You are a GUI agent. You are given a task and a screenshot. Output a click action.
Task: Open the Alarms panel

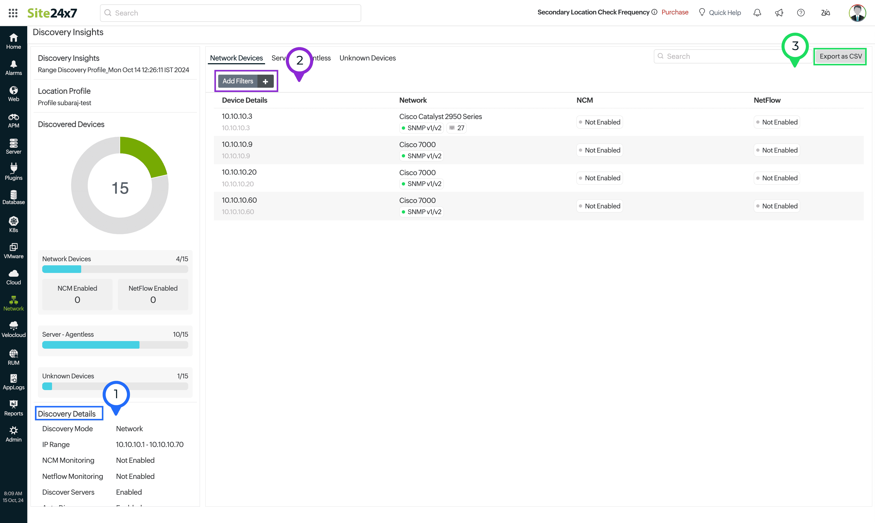[14, 67]
